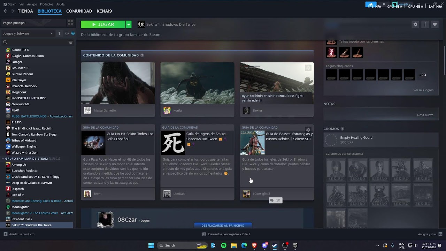Open the Amigos menu
Screen dimensions: 446x251
coord(32,4)
